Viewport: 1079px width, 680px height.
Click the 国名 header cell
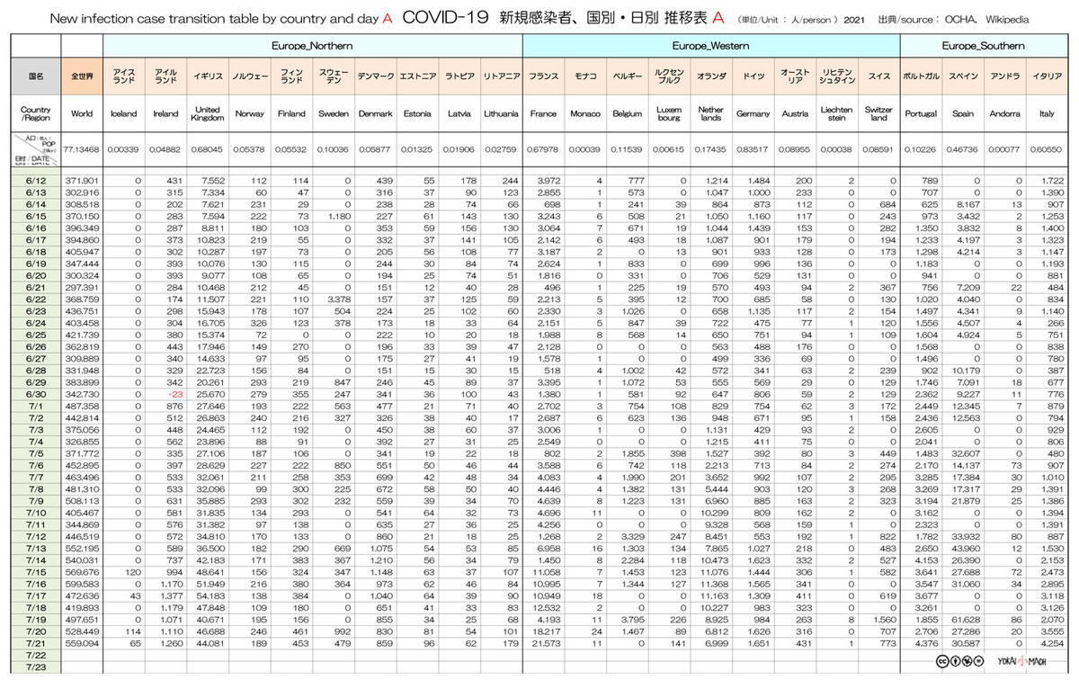[x=36, y=78]
